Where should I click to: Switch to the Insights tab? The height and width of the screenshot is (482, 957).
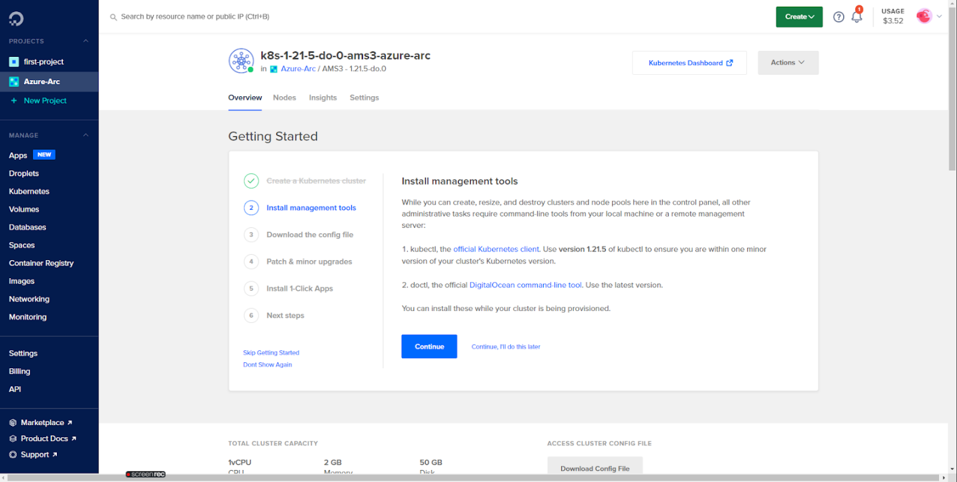click(323, 98)
